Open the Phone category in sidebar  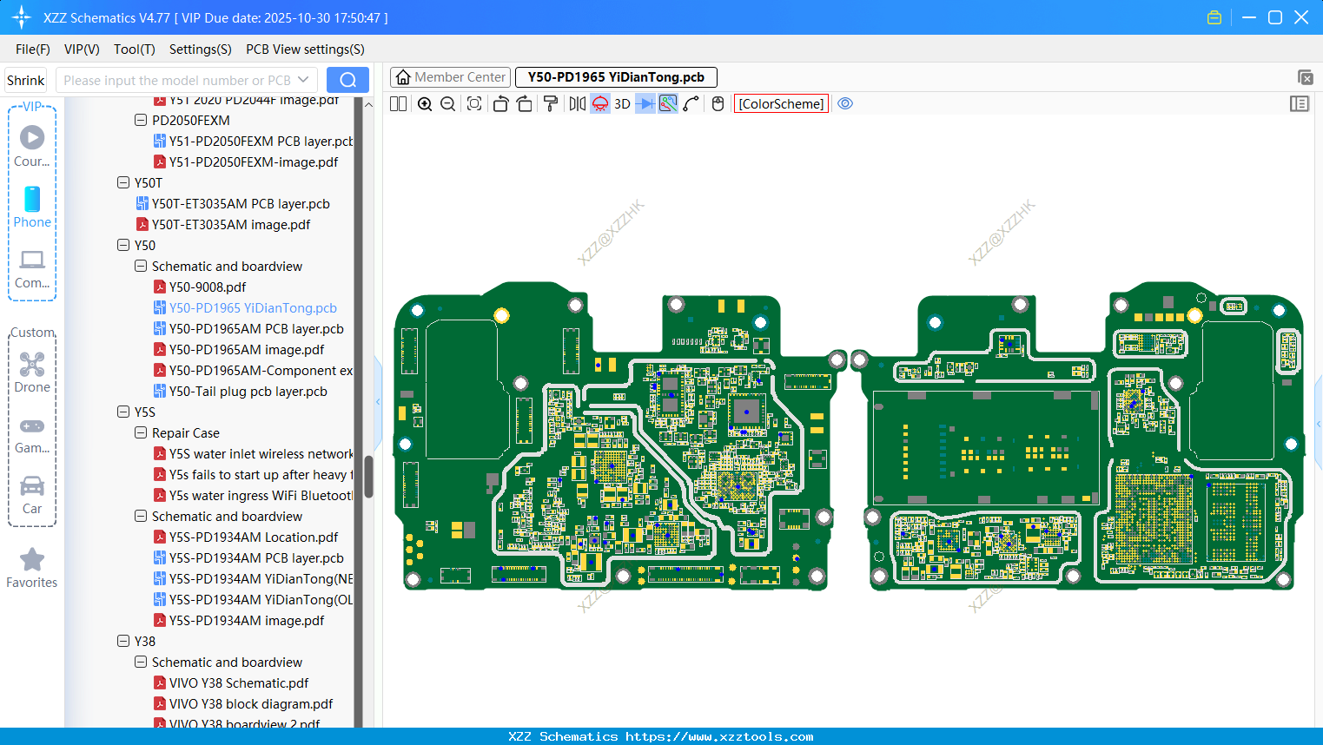(32, 208)
